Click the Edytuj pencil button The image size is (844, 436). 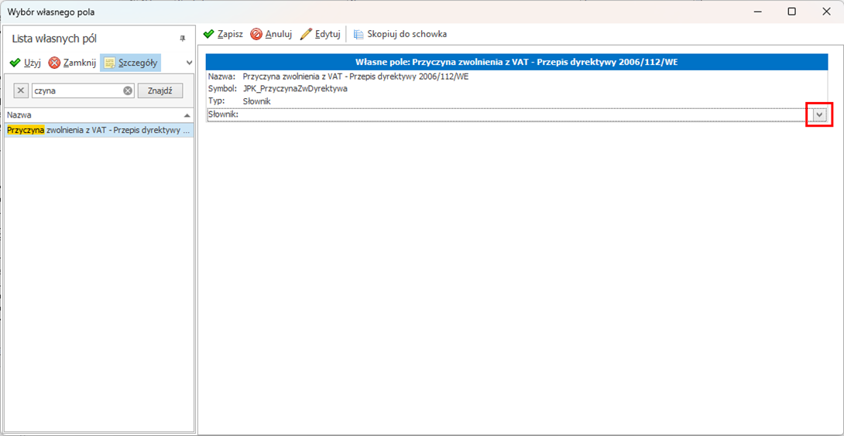click(320, 34)
